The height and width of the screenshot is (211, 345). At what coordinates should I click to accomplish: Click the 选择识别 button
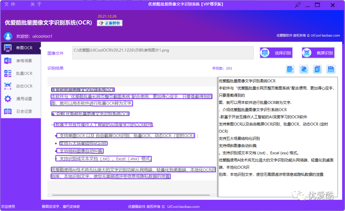pyautogui.click(x=276, y=53)
